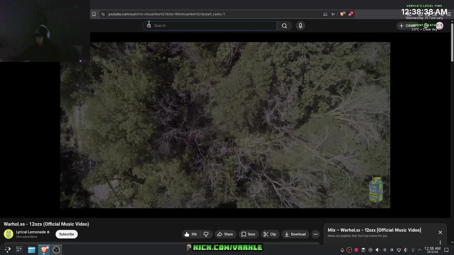Click the red record tray icon
This screenshot has width=454, height=255.
356,250
